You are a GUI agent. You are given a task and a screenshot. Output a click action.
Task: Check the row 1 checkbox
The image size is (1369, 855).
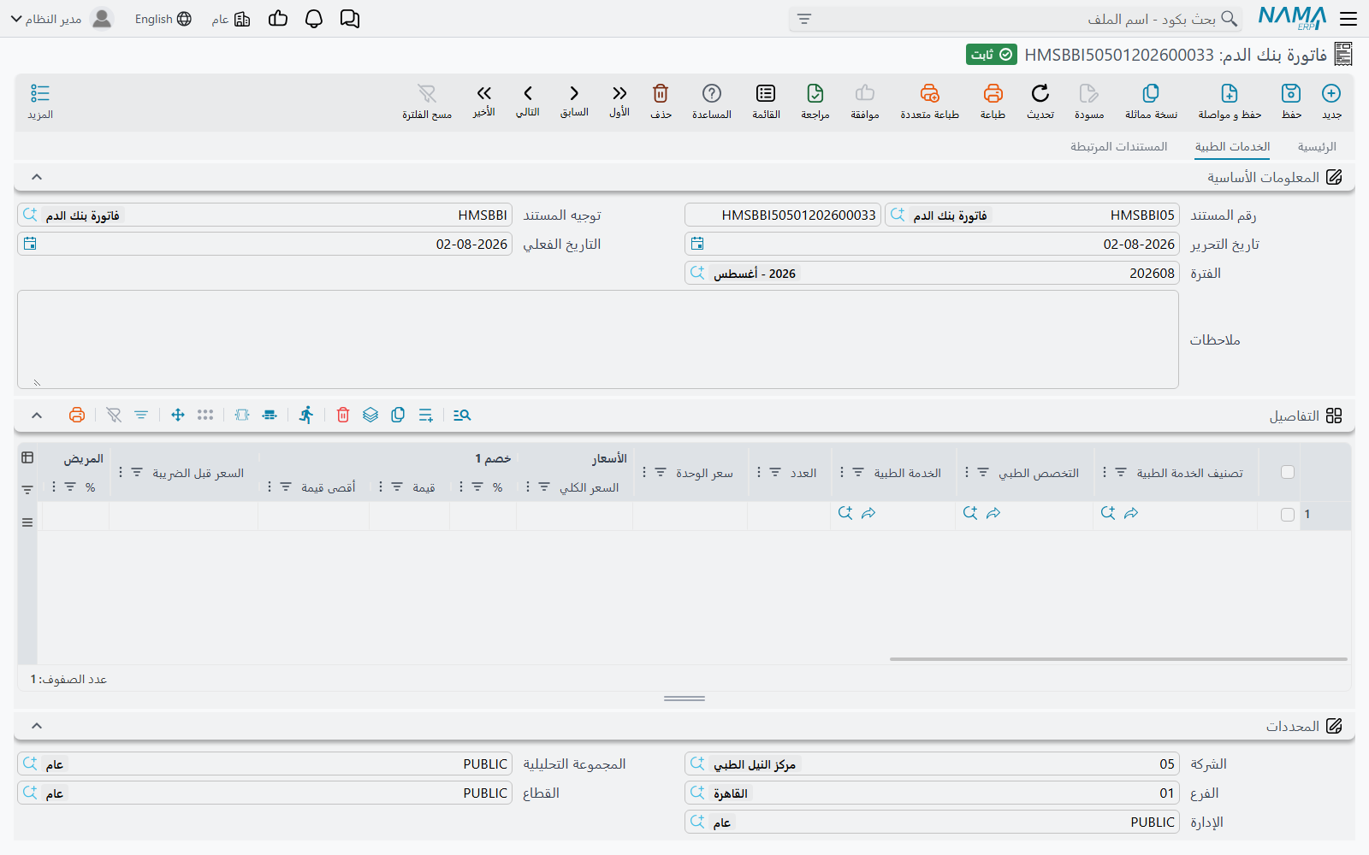[1288, 514]
